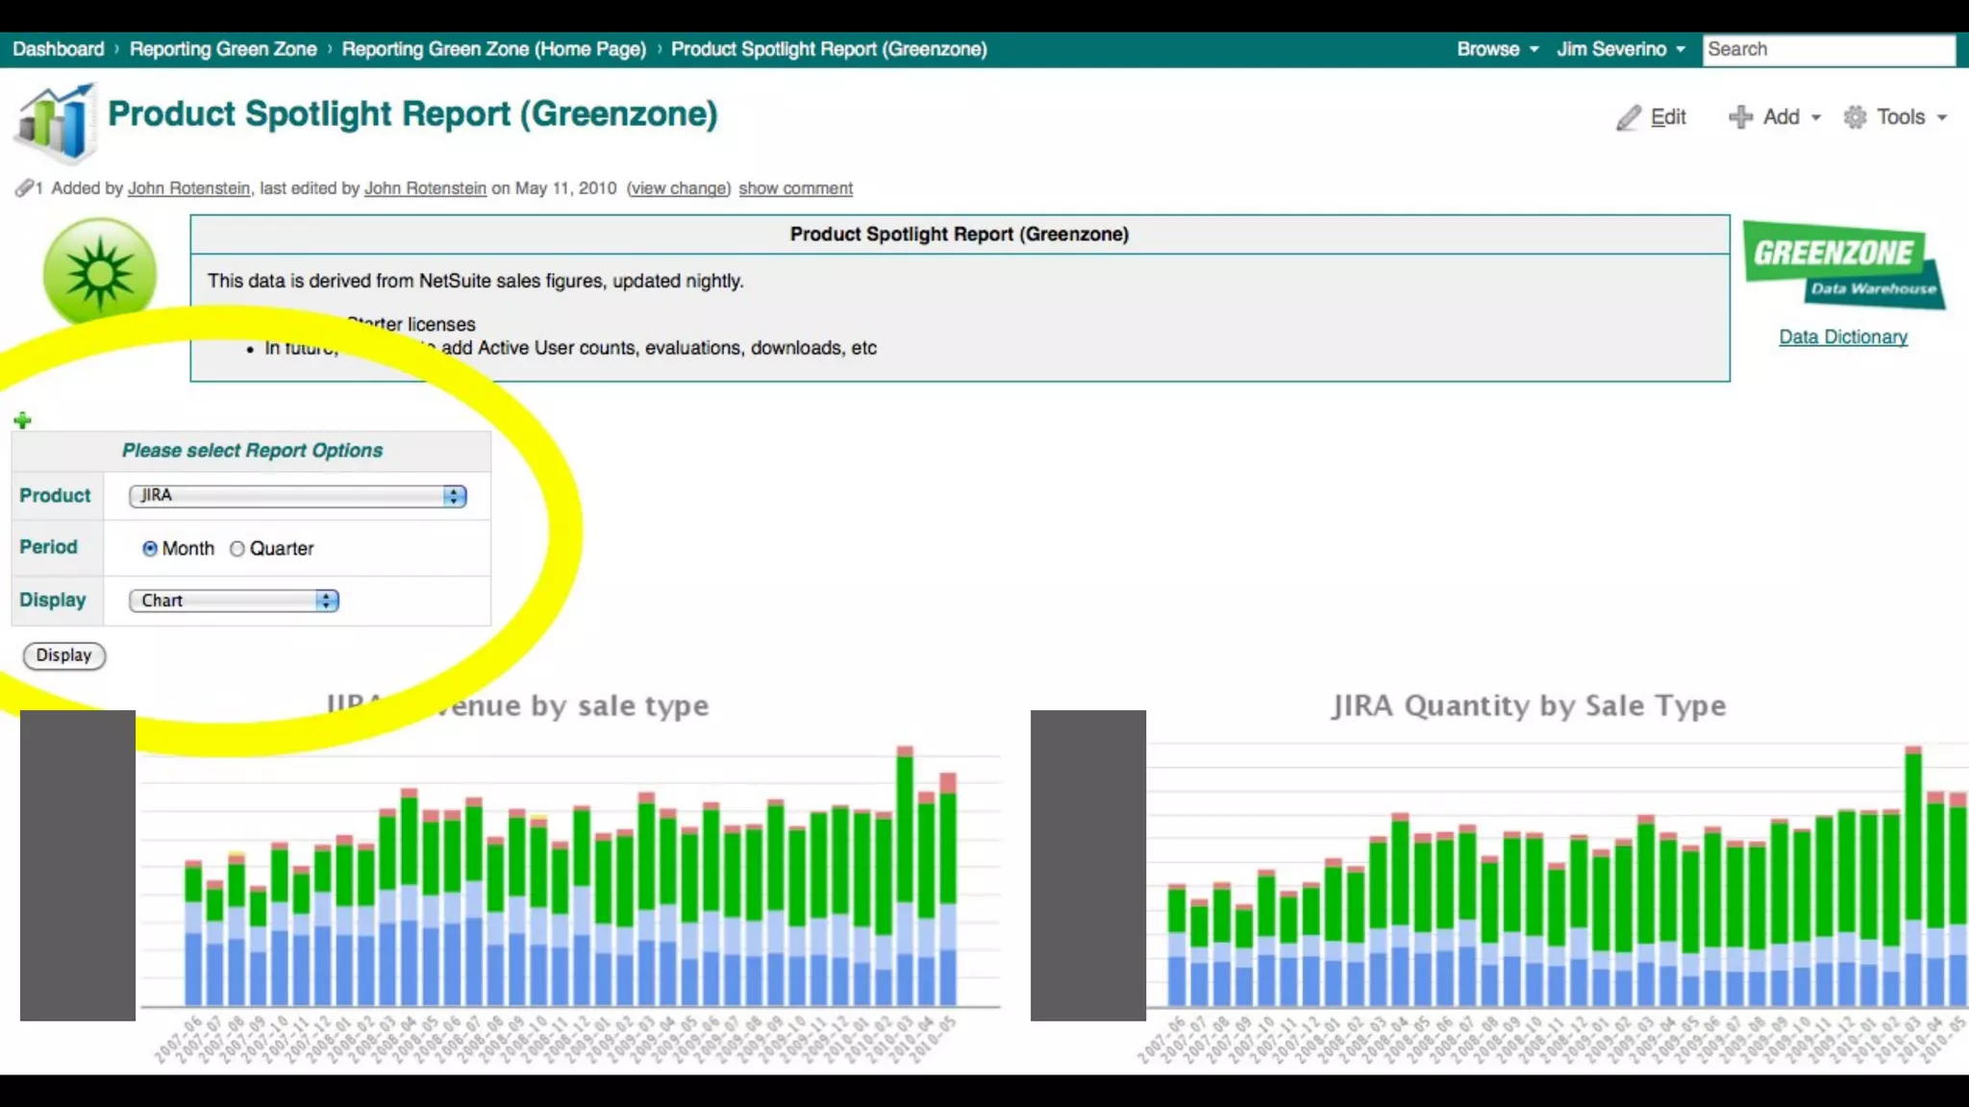Viewport: 1969px width, 1107px height.
Task: Click the attachment paperclip icon
Action: coord(24,188)
